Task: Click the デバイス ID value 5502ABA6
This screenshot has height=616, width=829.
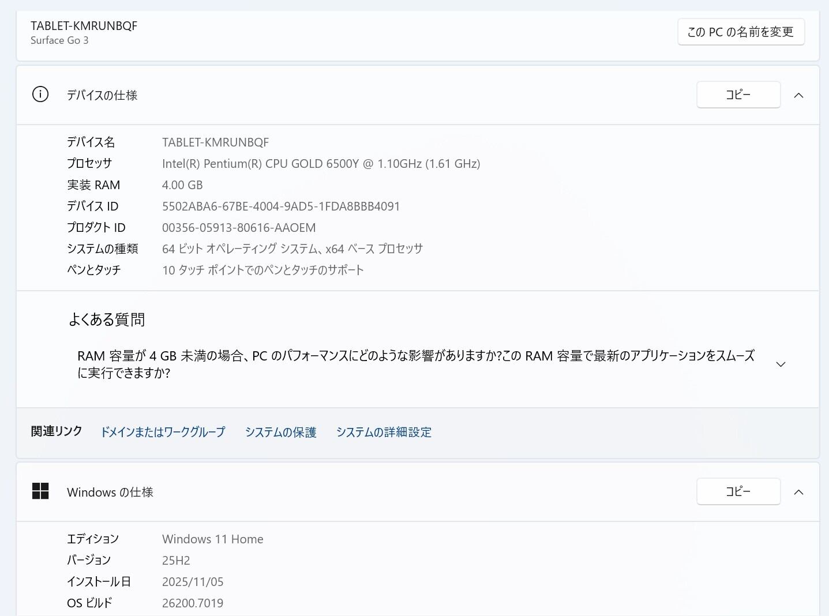Action: click(x=281, y=206)
